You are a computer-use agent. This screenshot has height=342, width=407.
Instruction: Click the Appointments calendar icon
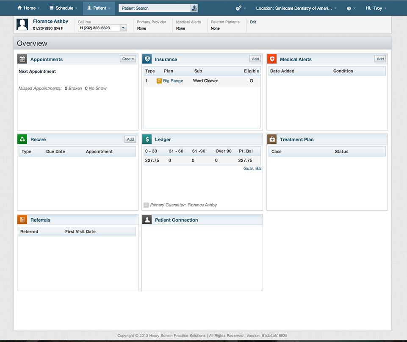(x=22, y=59)
